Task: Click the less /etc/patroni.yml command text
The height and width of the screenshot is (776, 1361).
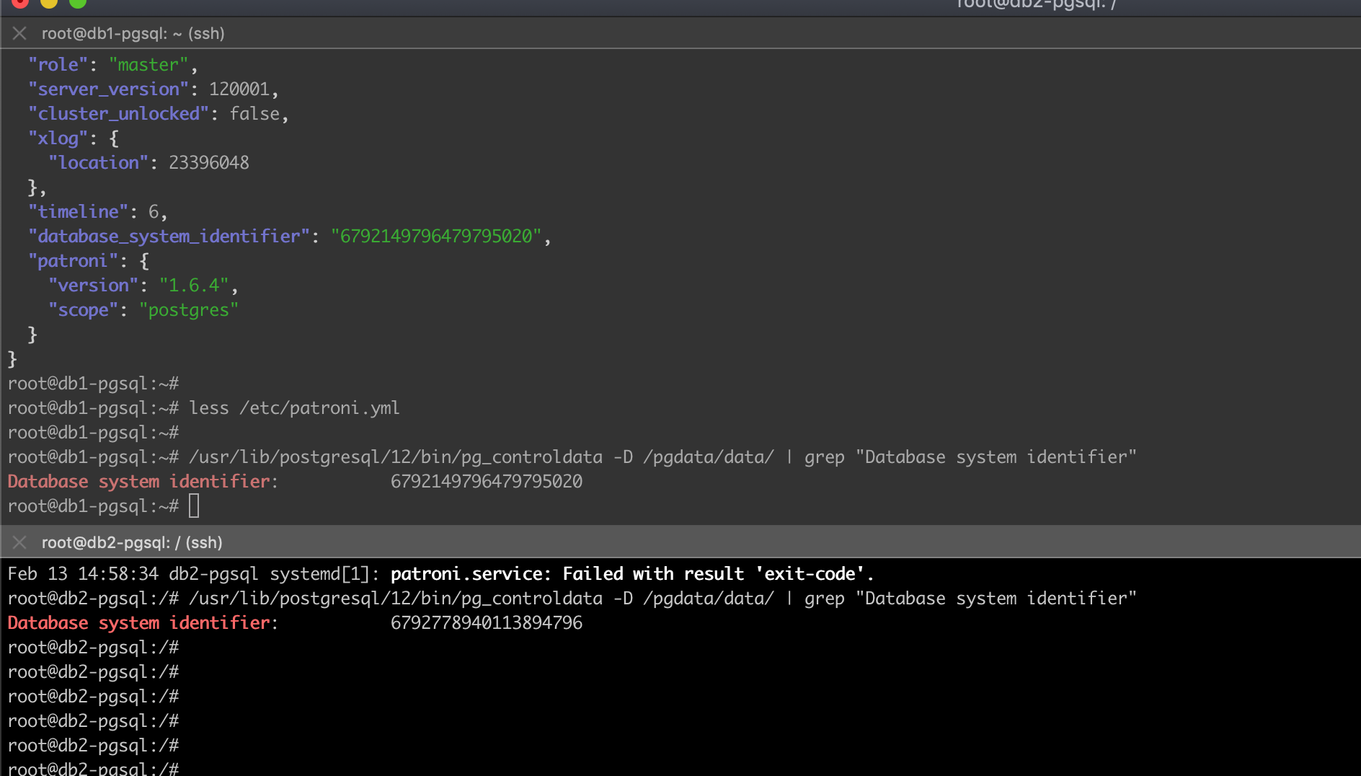Action: [x=294, y=407]
